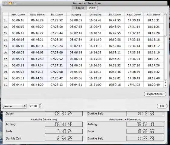
Task: Confirm with the Ok button
Action: [x=162, y=106]
